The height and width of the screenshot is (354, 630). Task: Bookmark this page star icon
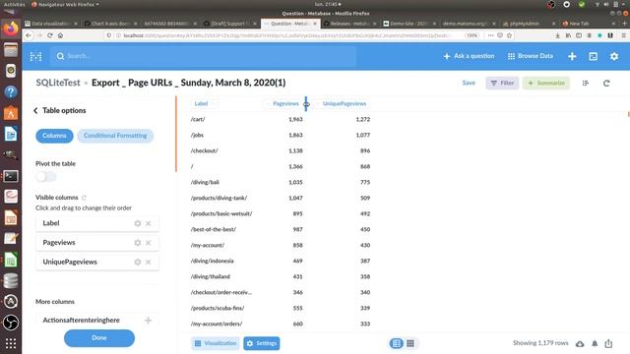coord(509,35)
